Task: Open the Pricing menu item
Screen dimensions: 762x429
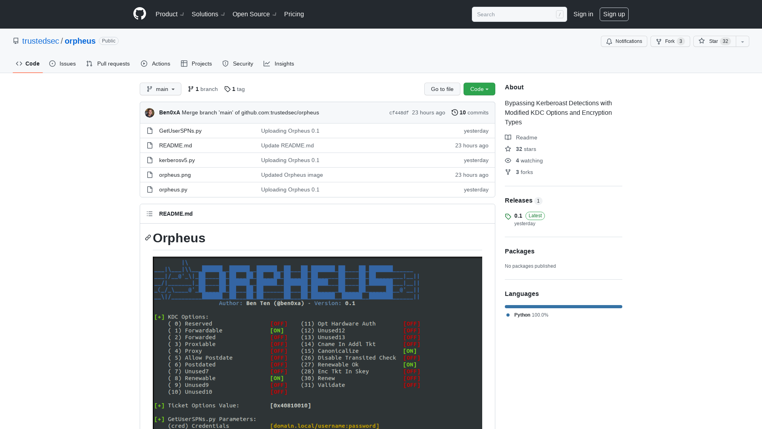Action: click(294, 14)
